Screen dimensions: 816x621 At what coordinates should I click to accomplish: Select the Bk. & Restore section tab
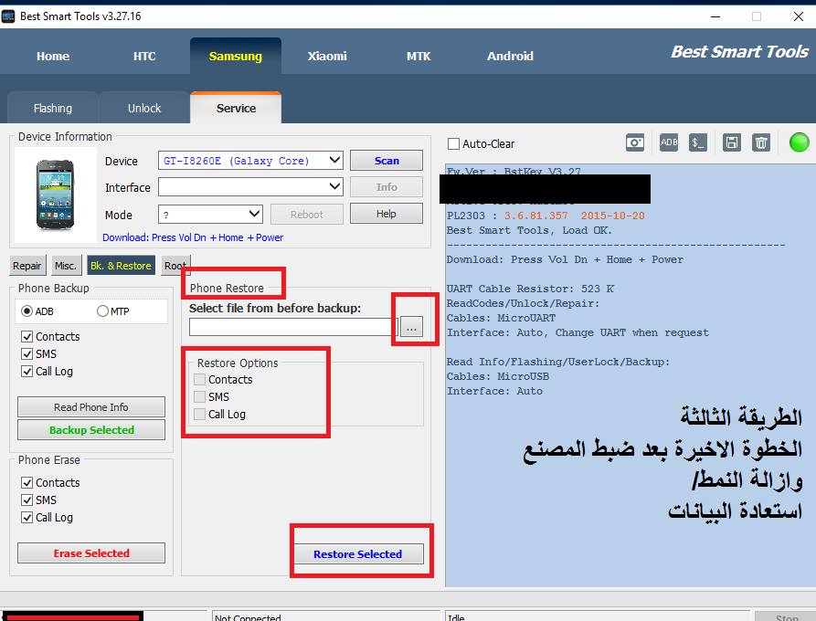coord(121,266)
